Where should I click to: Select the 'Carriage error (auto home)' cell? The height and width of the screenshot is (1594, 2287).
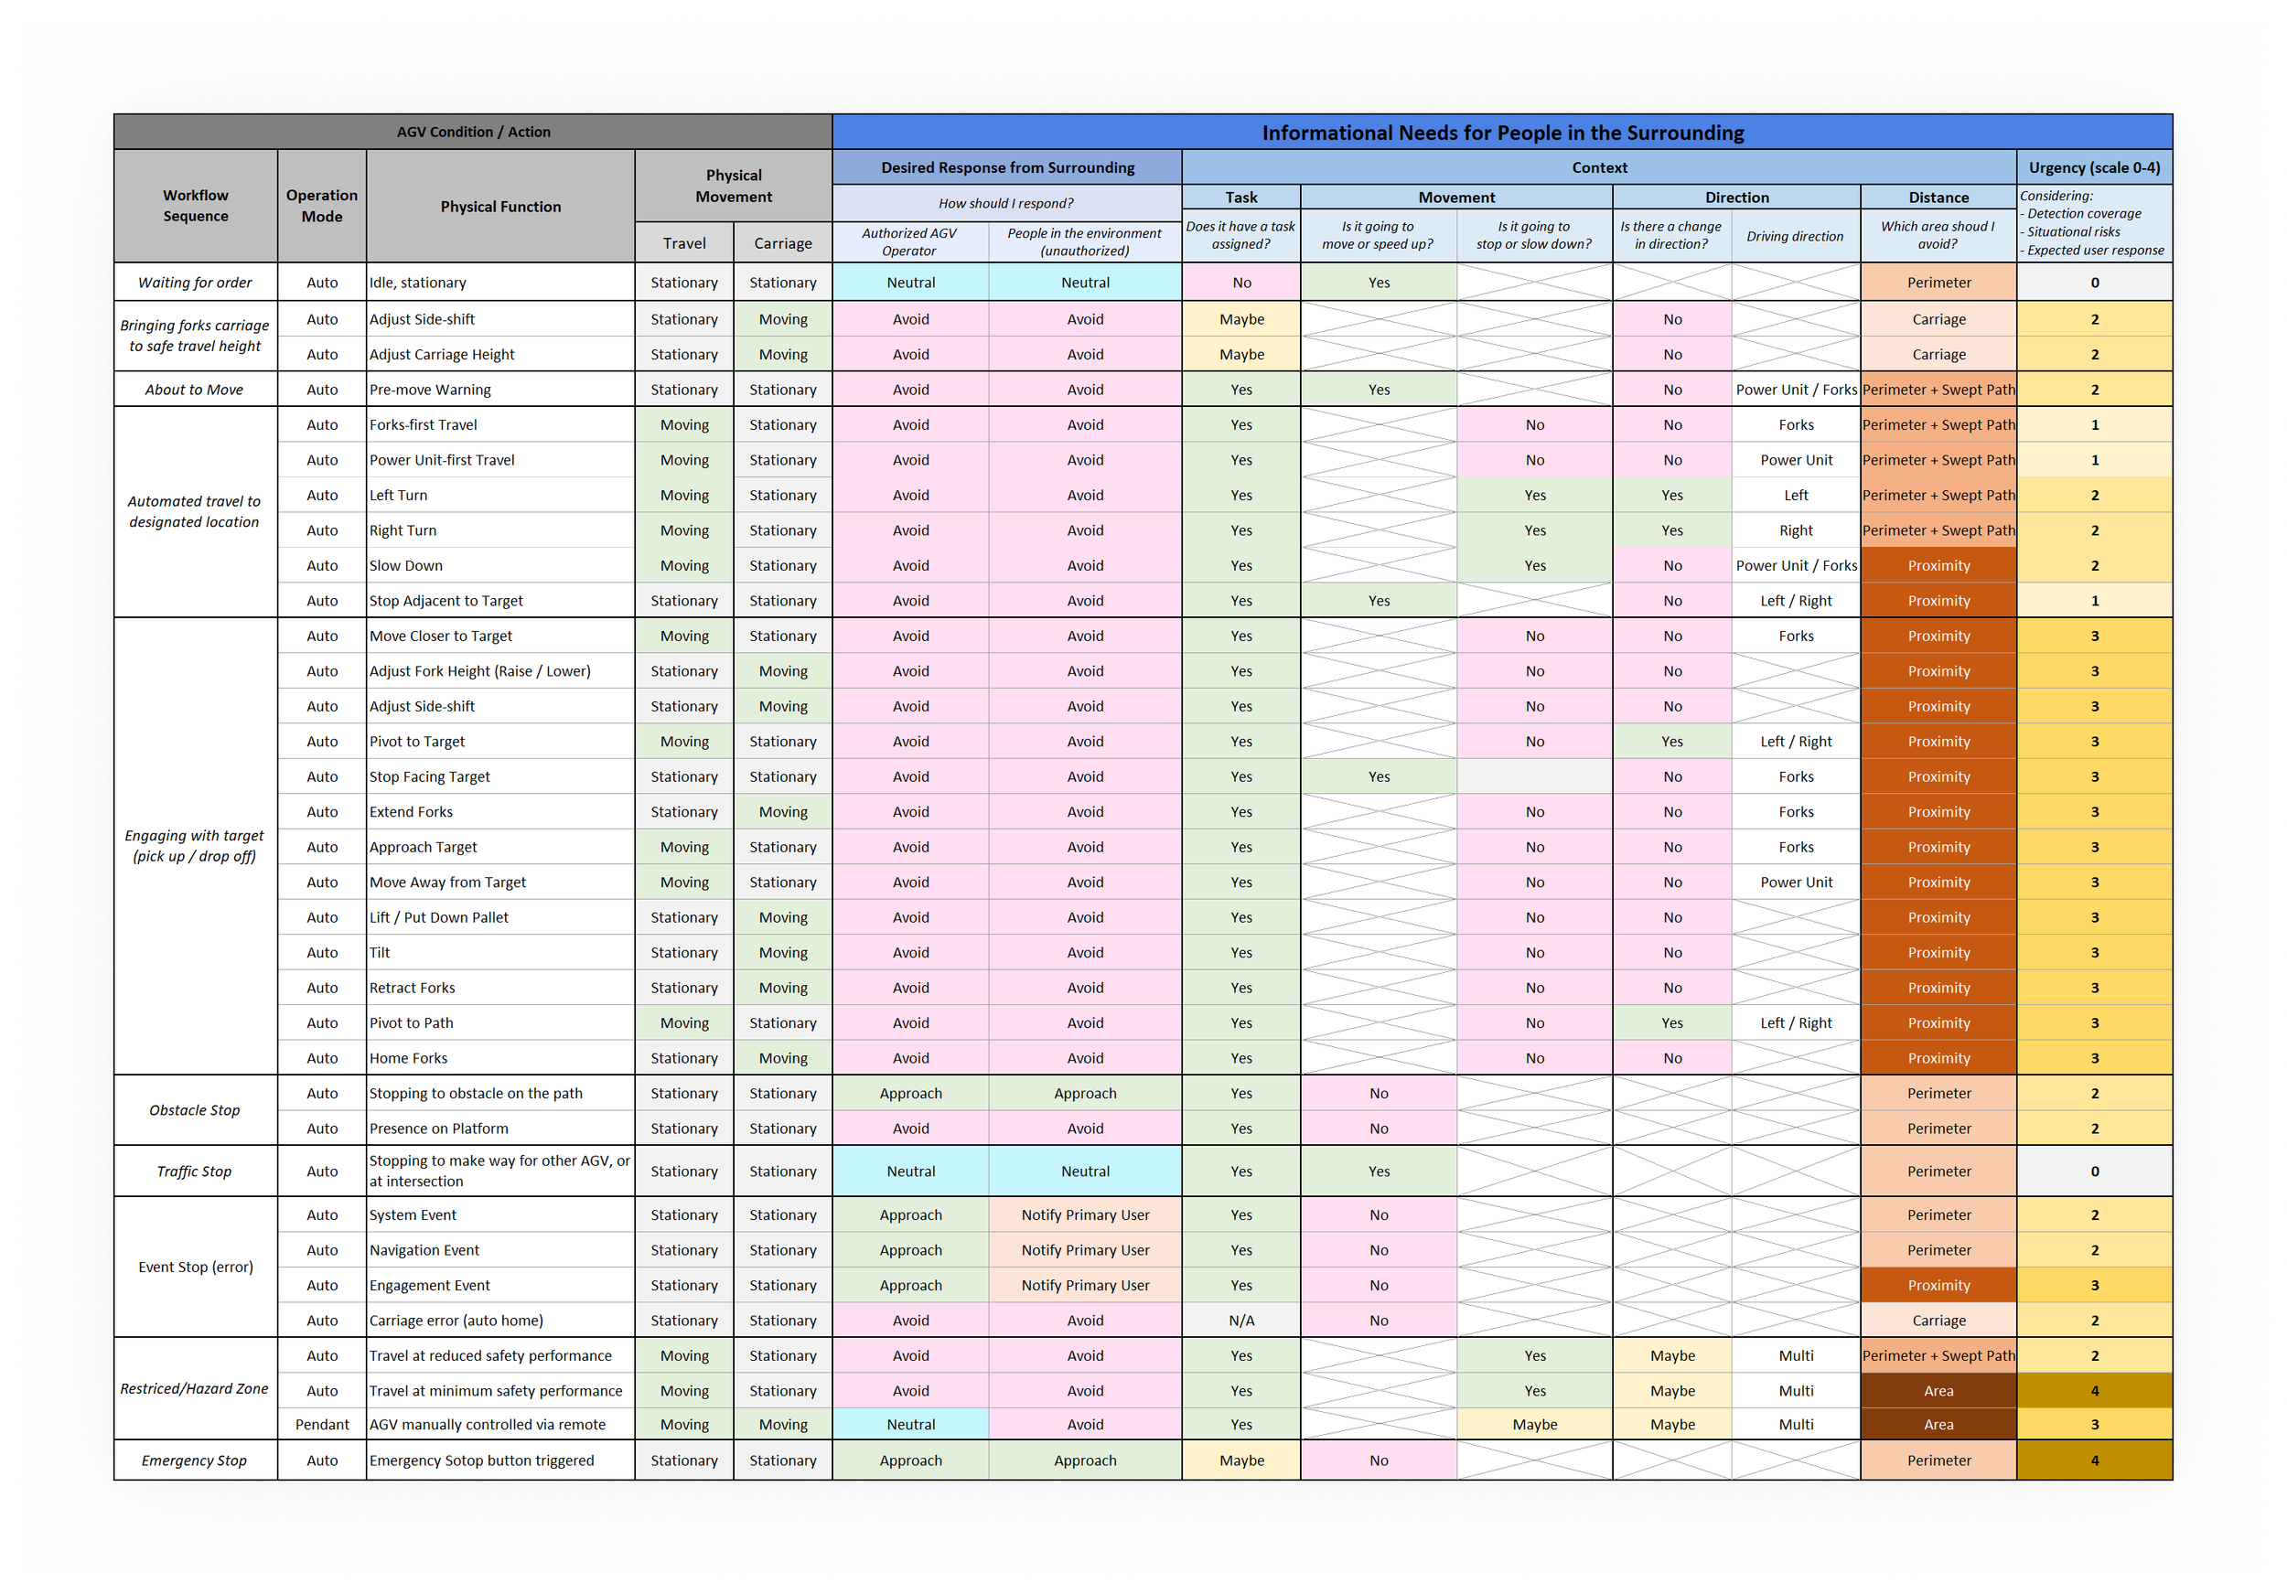tap(456, 1321)
